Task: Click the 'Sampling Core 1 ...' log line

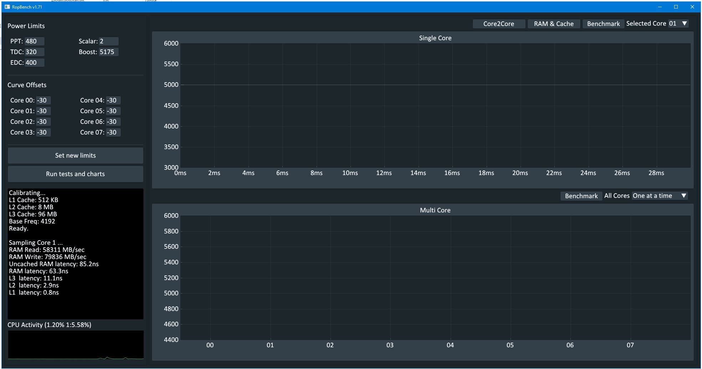Action: 36,243
